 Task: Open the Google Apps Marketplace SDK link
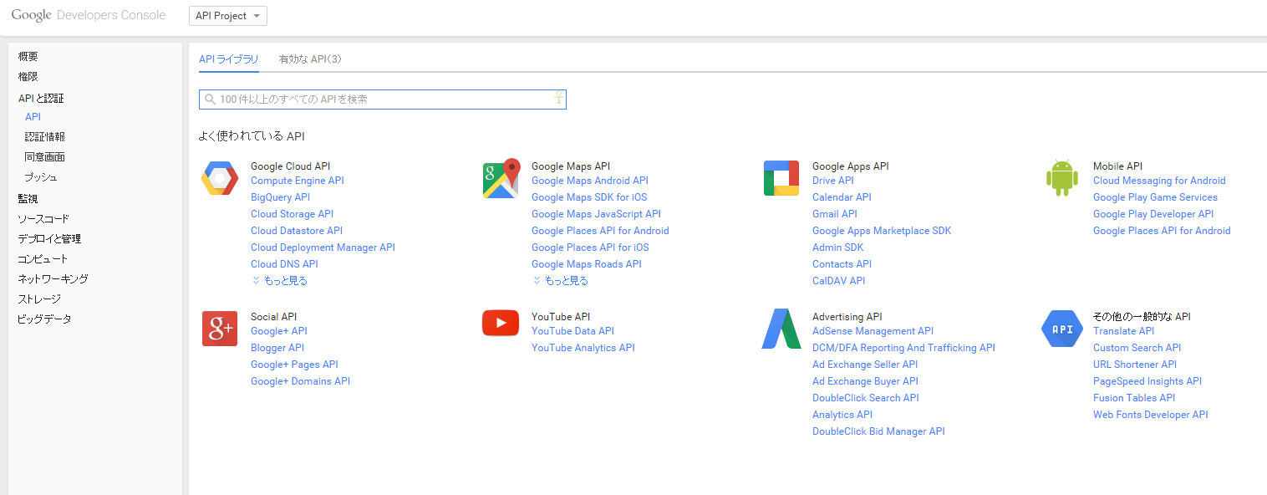882,231
